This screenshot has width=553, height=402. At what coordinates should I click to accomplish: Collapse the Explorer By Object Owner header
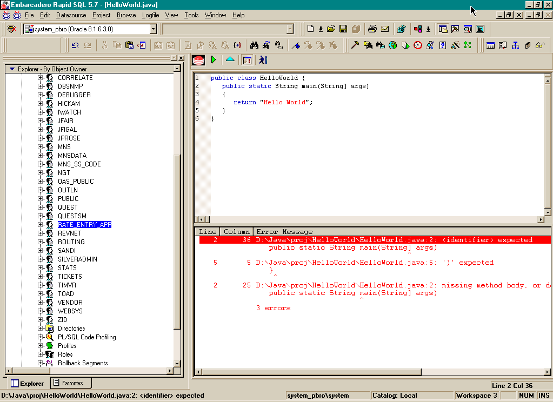point(12,69)
